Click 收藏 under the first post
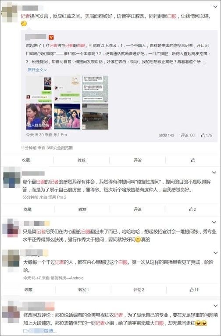The width and height of the screenshot is (221, 336). pyautogui.click(x=26, y=160)
